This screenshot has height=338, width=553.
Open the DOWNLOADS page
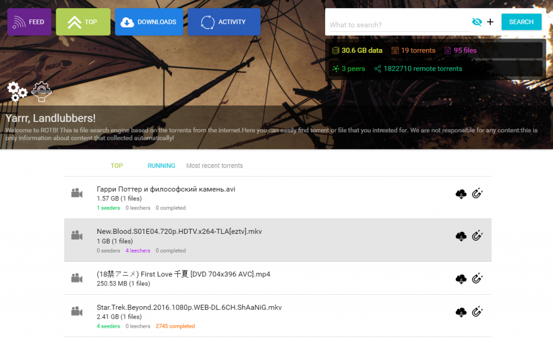coord(149,22)
